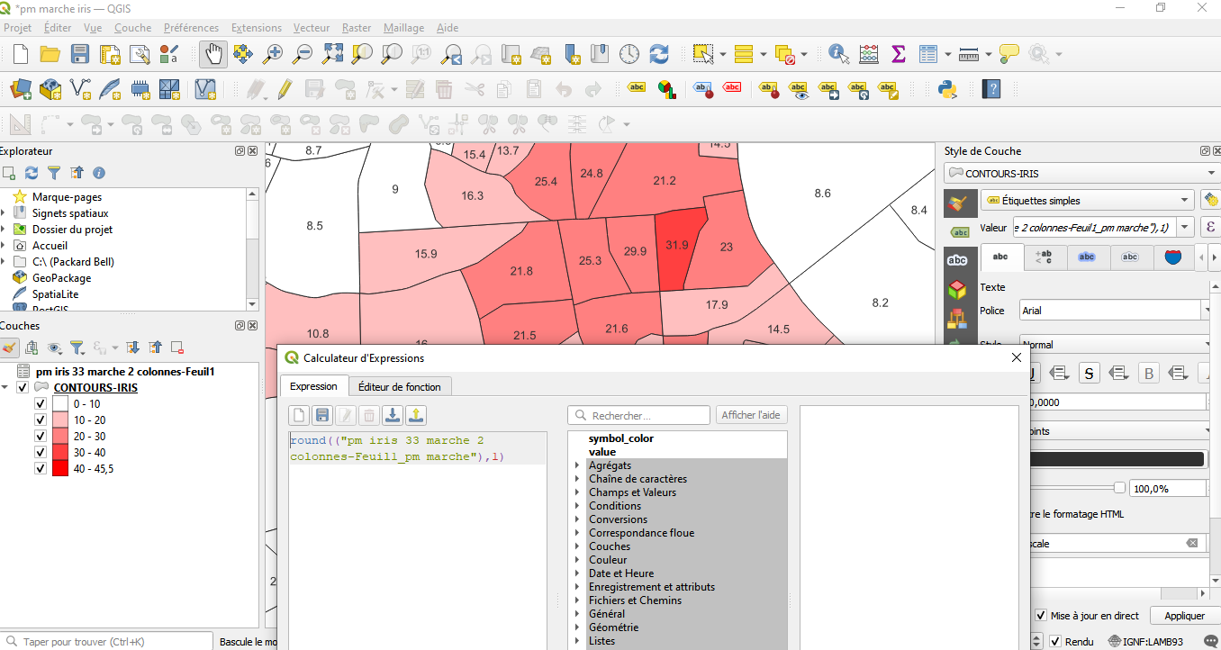Click the Rechercher search field in Calculateur
Viewport: 1221px width, 650px height.
tap(639, 415)
